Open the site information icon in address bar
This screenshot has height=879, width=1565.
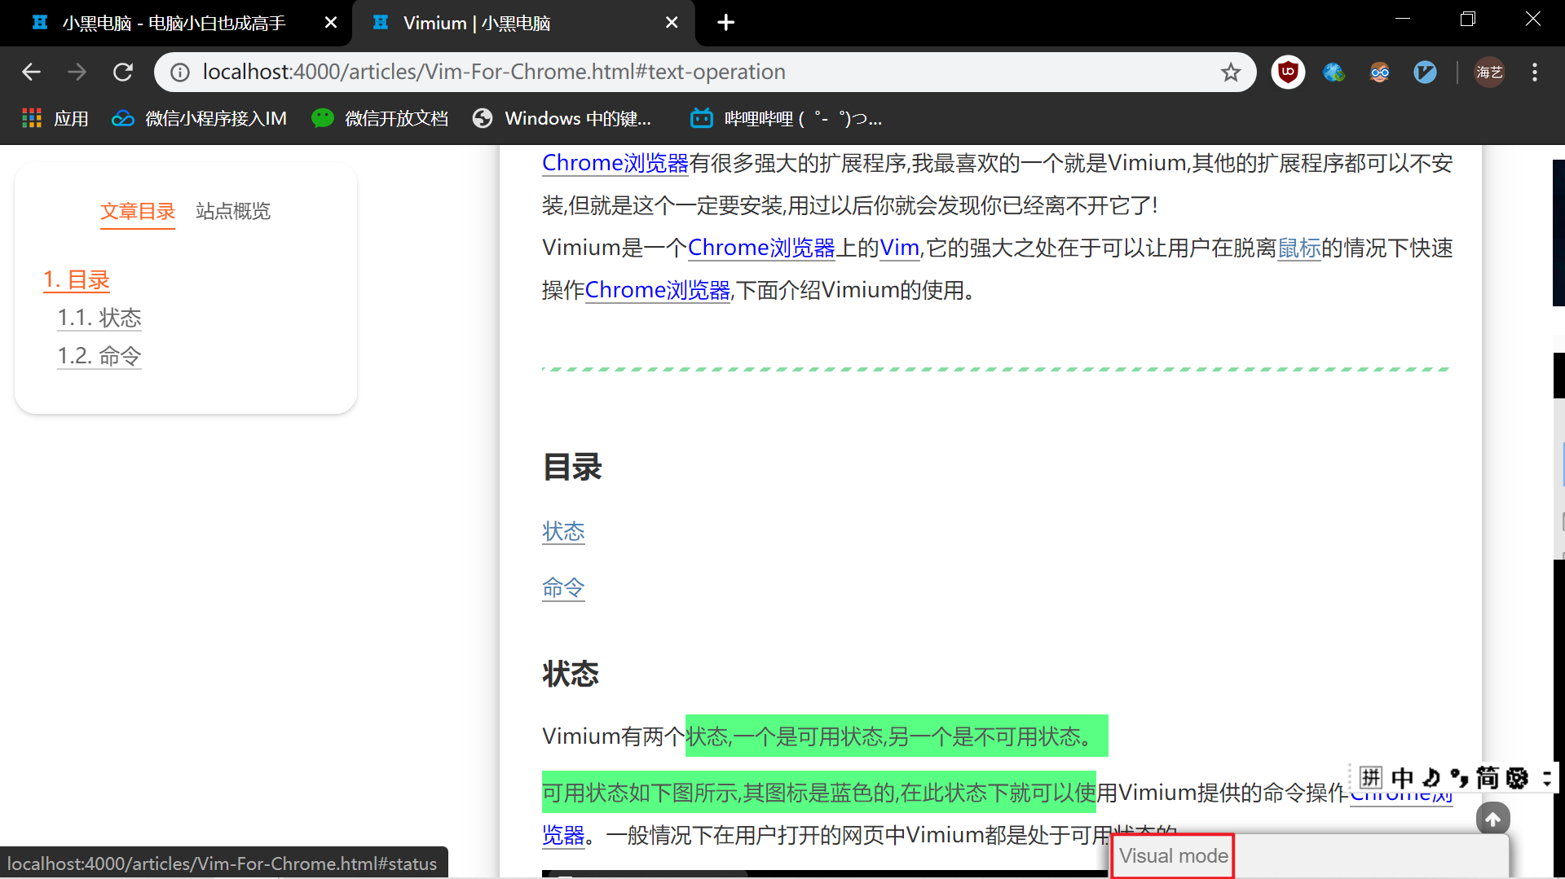[180, 73]
